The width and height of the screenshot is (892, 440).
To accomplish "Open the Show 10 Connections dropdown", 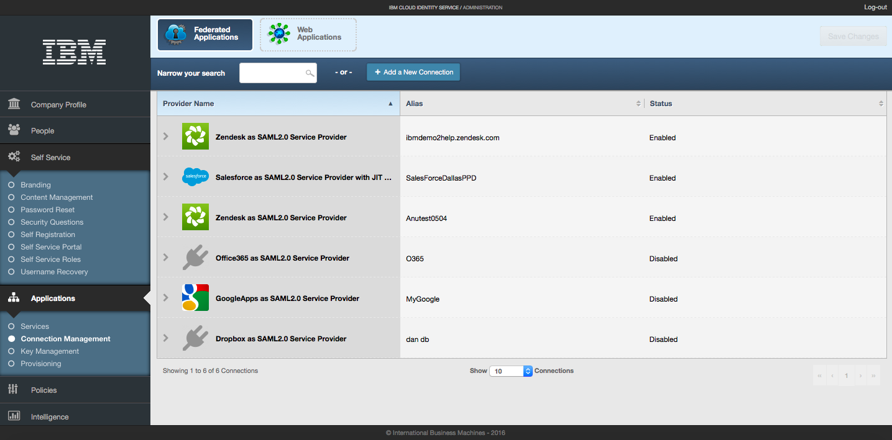I will [511, 371].
